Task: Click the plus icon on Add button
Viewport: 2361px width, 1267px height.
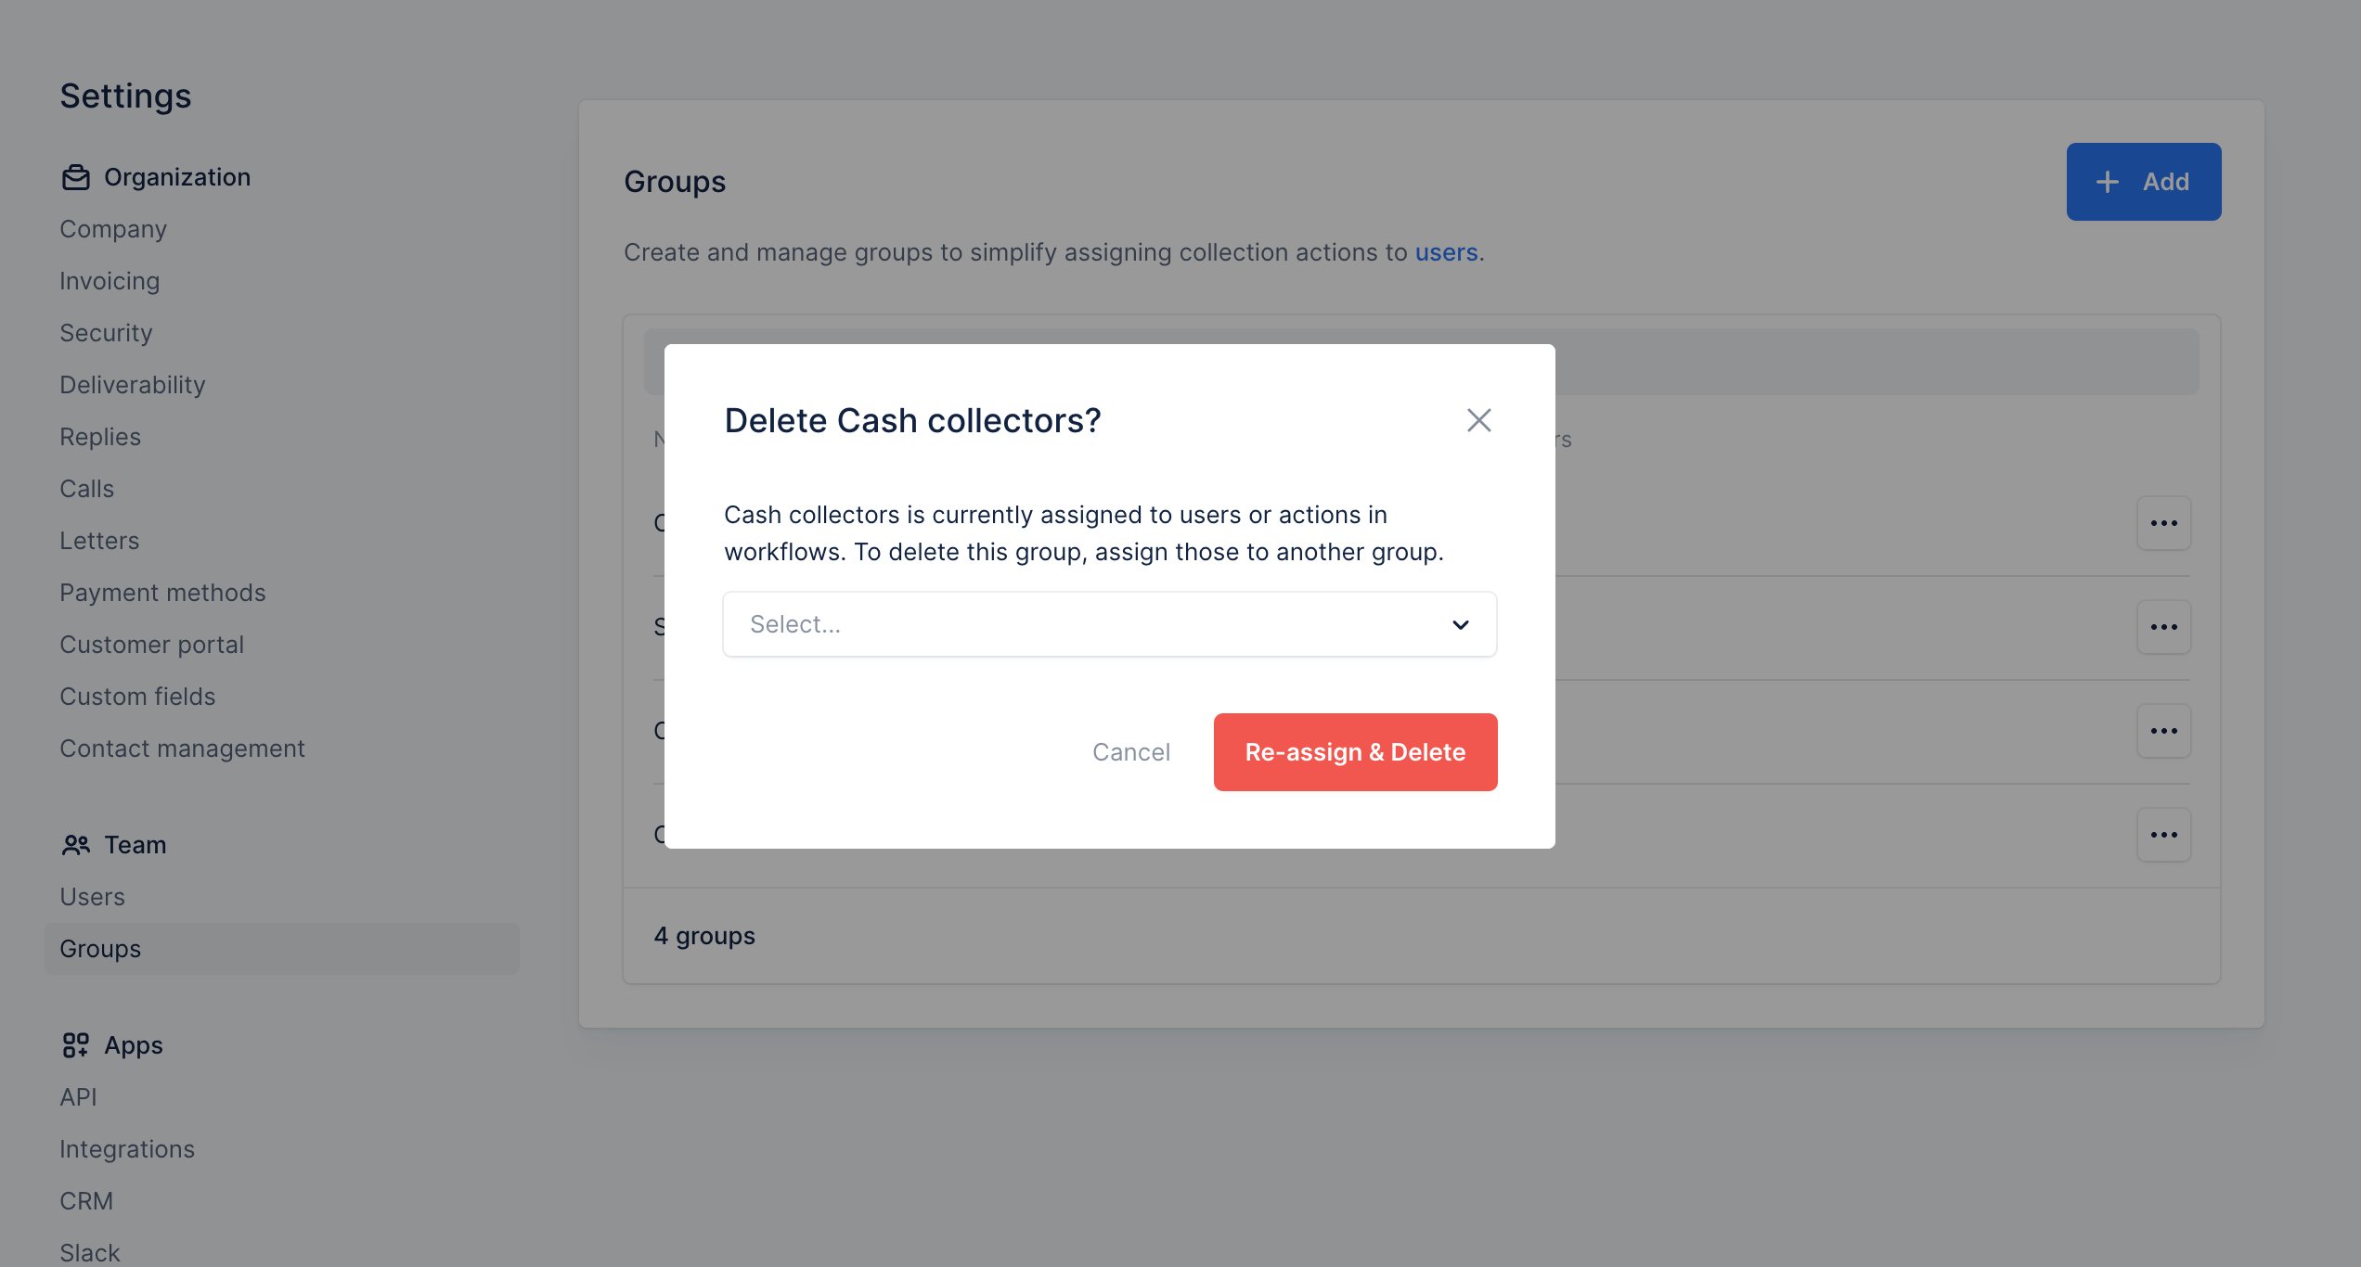Action: click(x=2108, y=182)
